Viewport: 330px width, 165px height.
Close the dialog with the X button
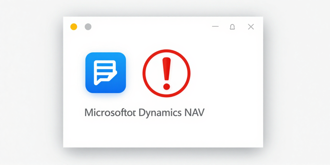point(251,27)
